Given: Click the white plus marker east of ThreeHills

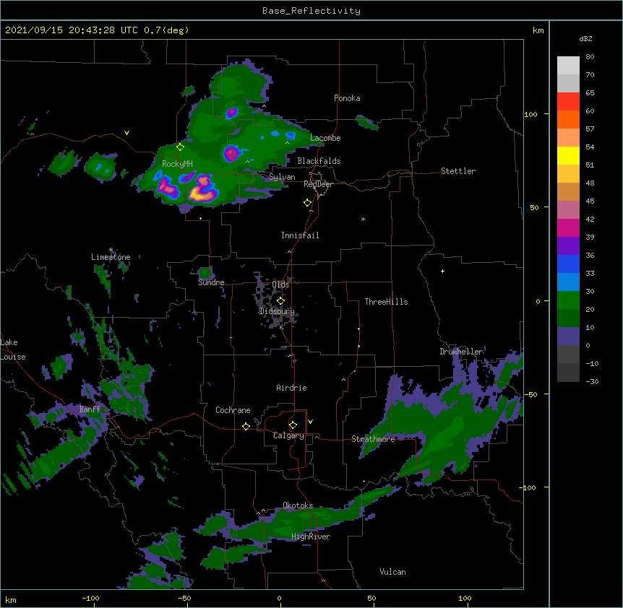Looking at the screenshot, I should point(442,271).
